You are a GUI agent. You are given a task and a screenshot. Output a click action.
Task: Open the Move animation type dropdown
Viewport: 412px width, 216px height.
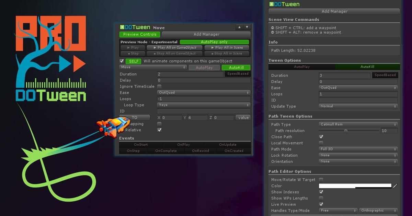(x=153, y=67)
